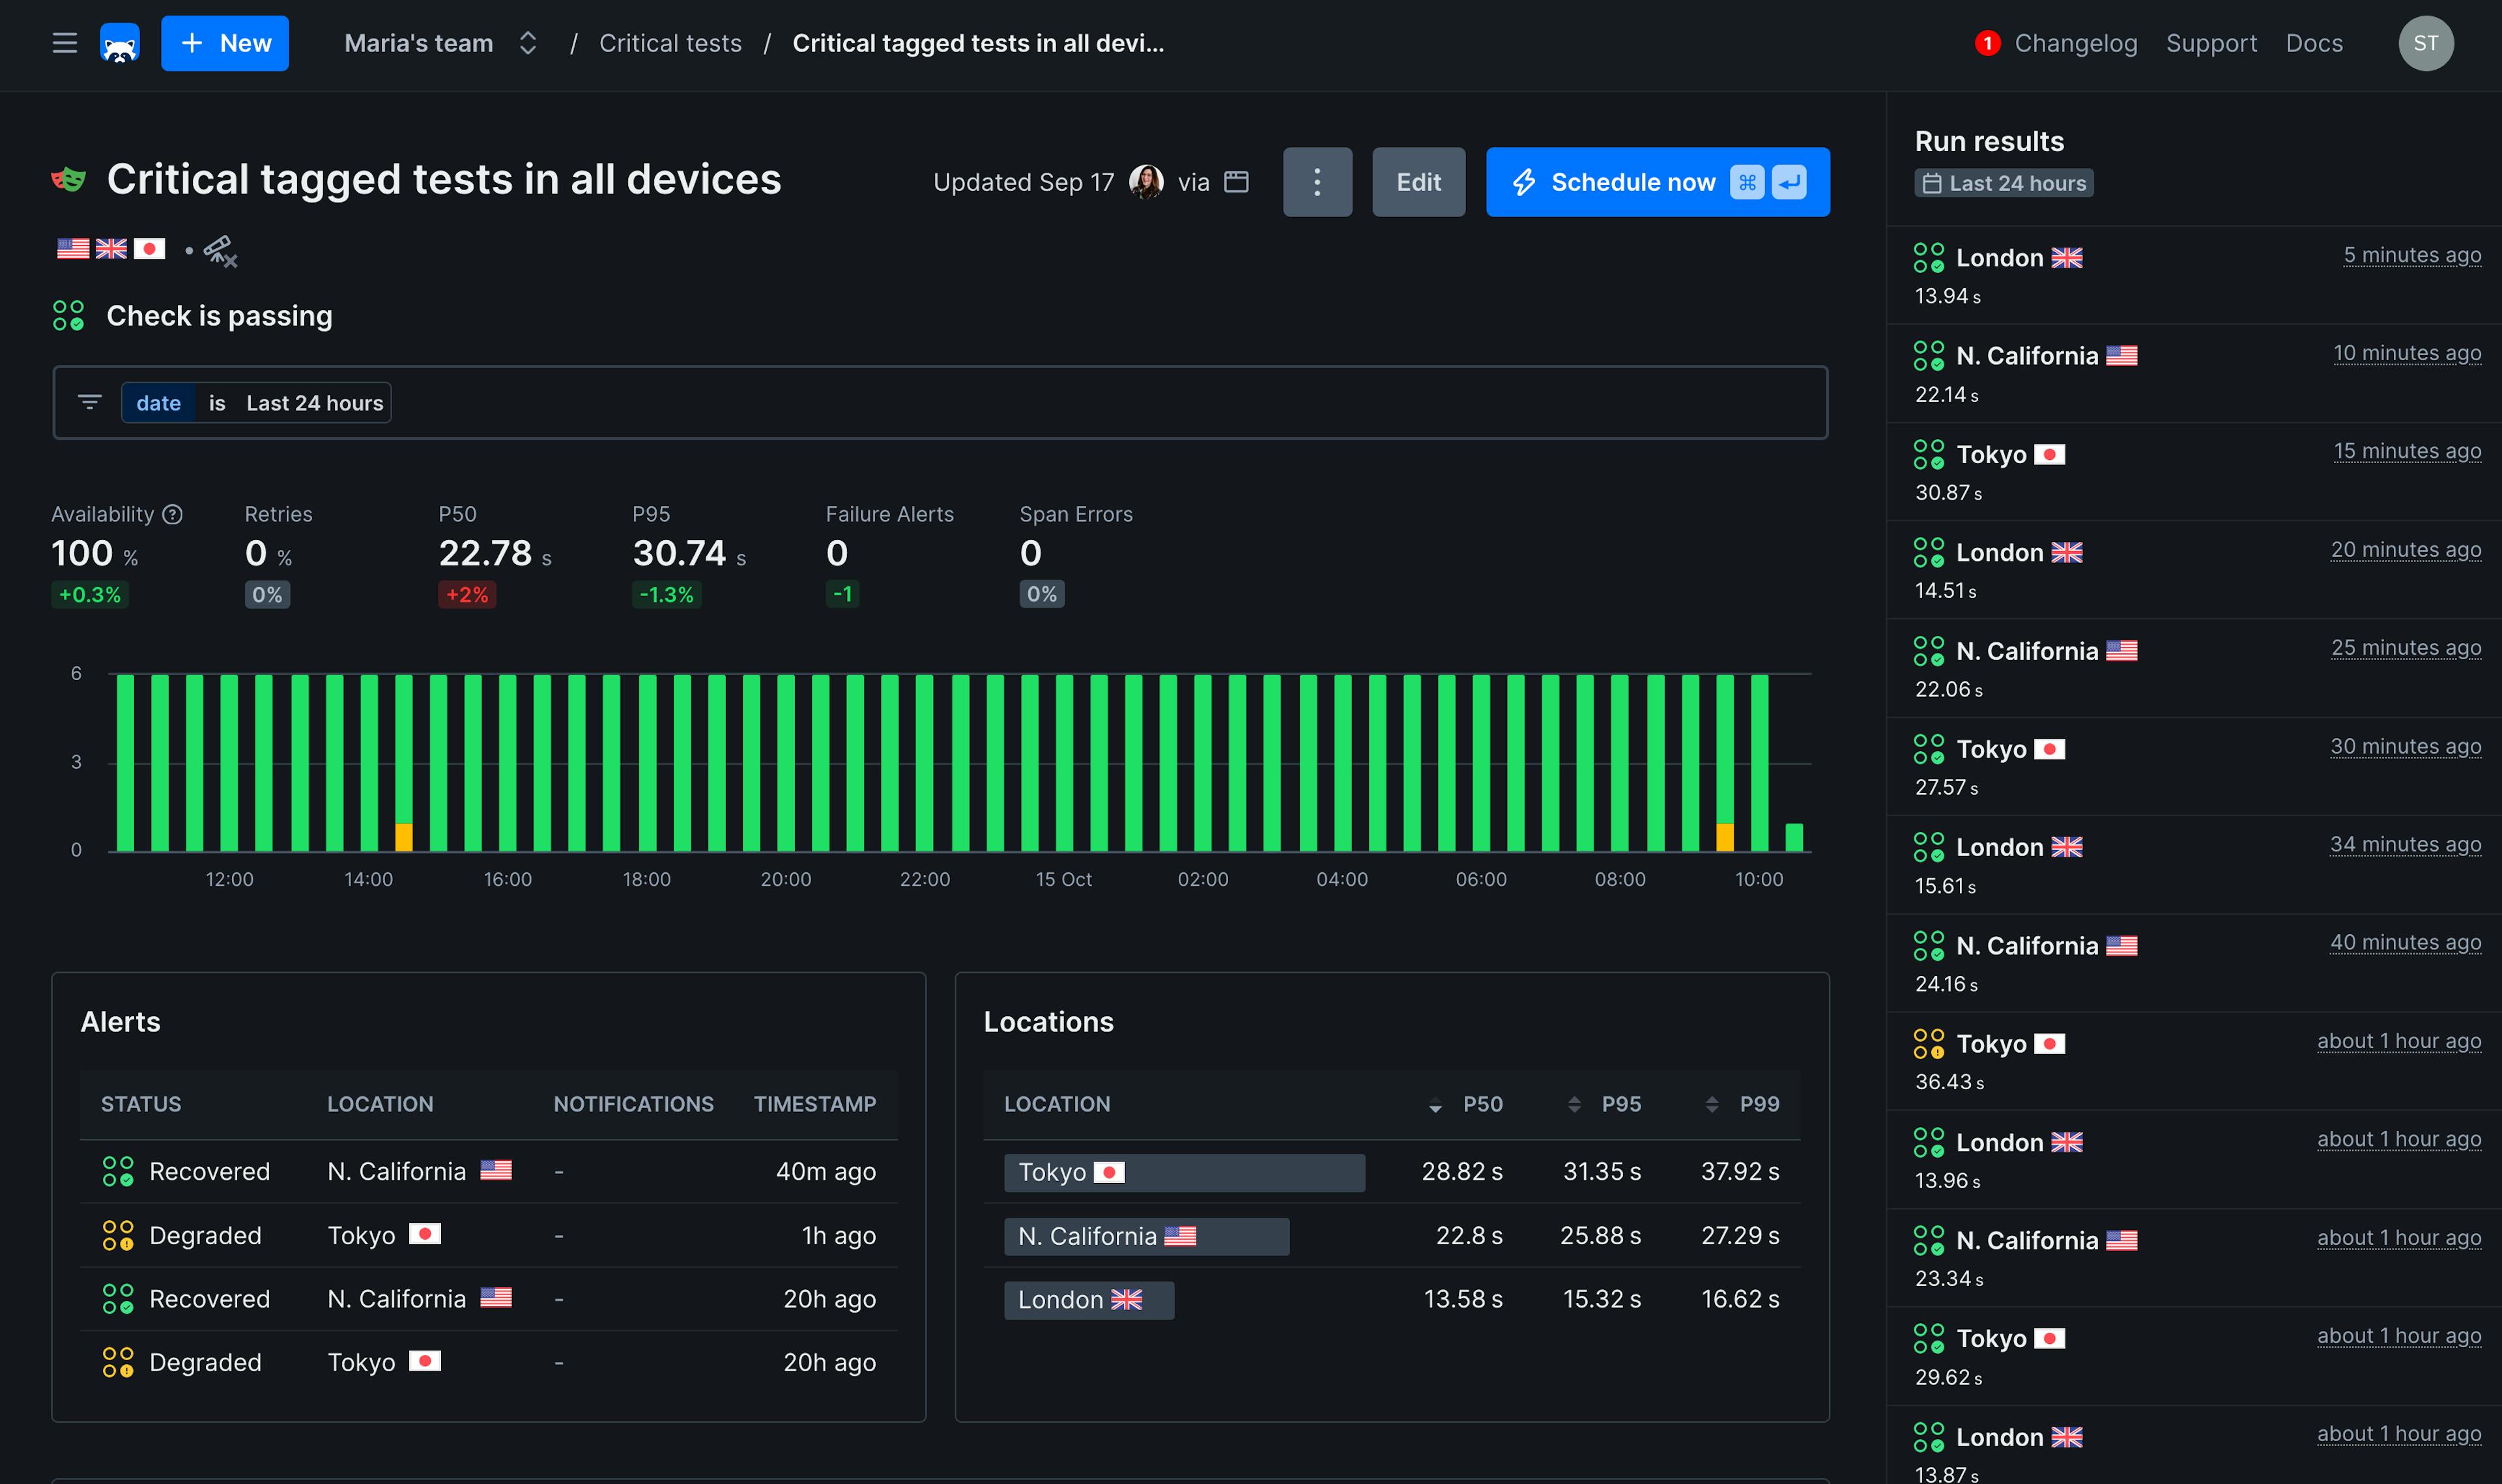The image size is (2502, 1484).
Task: Click the filter icon beside the date filter
Action: point(90,402)
